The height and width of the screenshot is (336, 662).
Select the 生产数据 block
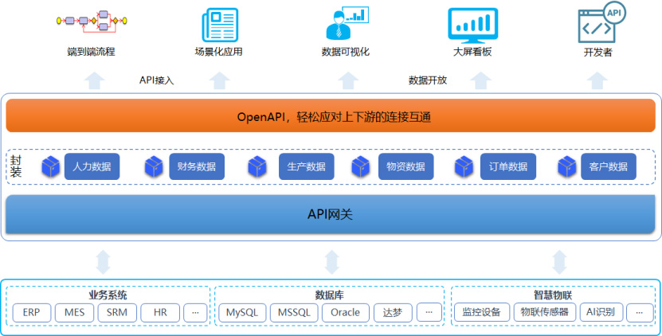coord(307,166)
